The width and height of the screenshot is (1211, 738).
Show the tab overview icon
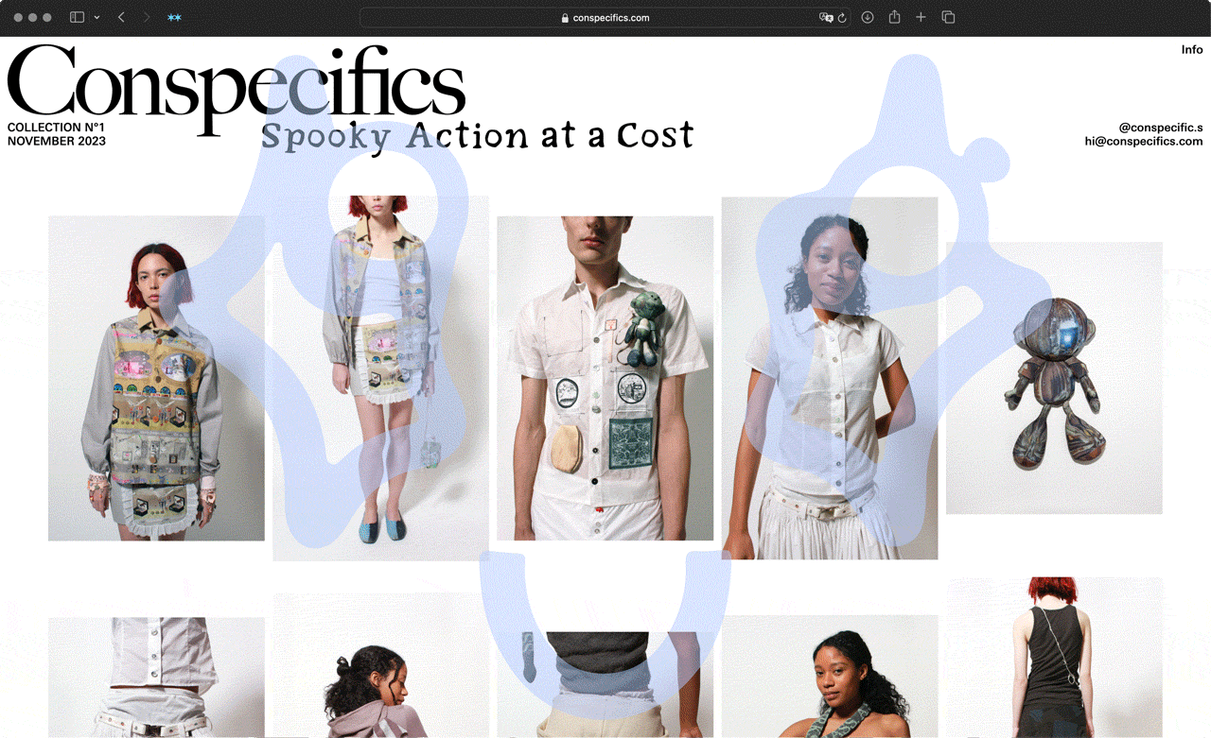(x=948, y=17)
